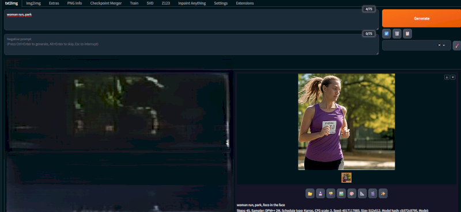The height and width of the screenshot is (212, 461).
Task: Save the image with the floppy disk icon
Action: [x=320, y=194]
